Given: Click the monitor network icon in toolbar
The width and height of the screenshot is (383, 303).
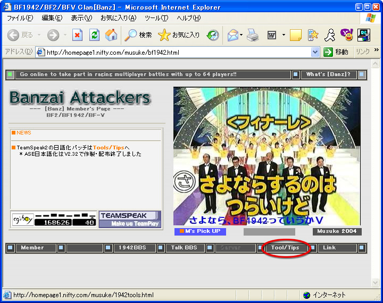Looking at the screenshot, I should [364, 35].
